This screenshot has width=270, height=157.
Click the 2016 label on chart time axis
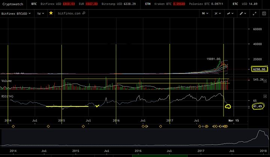point(116,120)
